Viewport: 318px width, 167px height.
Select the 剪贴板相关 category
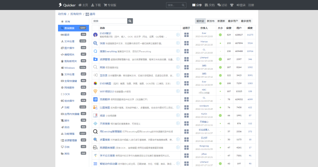pos(73,61)
